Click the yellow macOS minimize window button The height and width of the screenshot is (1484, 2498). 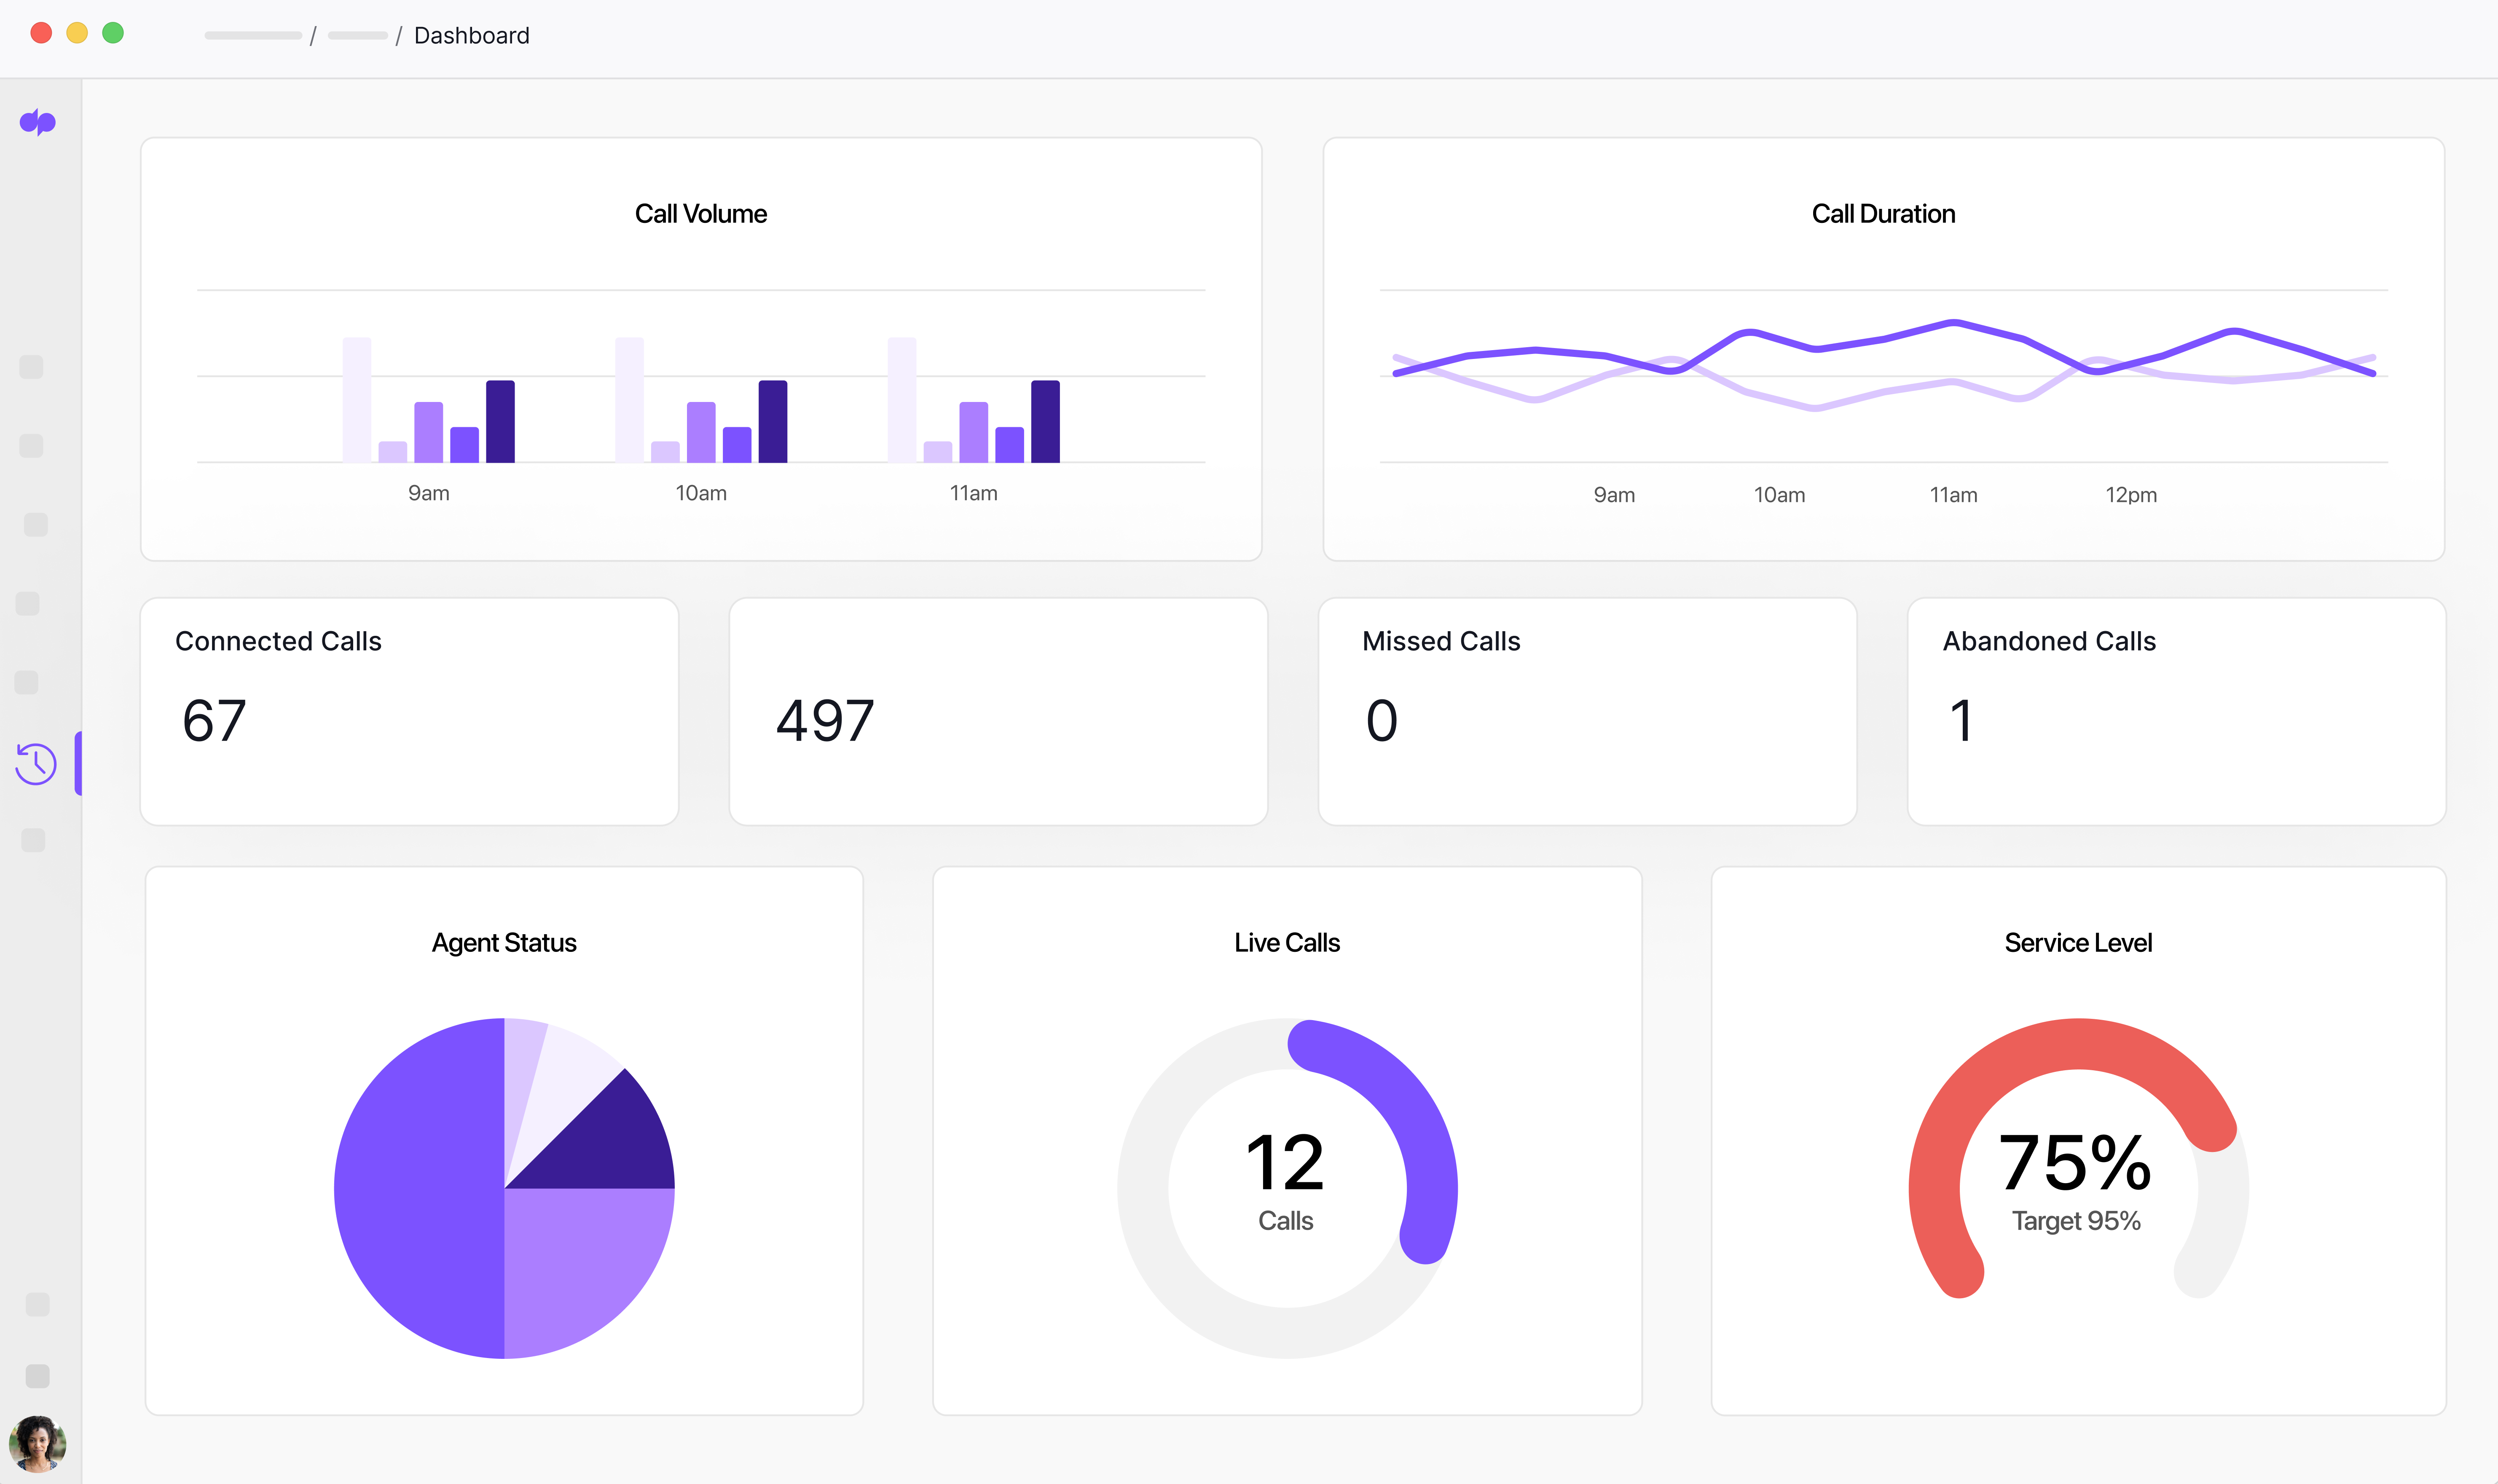[x=77, y=33]
